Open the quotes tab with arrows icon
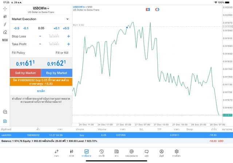The height and width of the screenshot is (163, 233). click(56, 153)
